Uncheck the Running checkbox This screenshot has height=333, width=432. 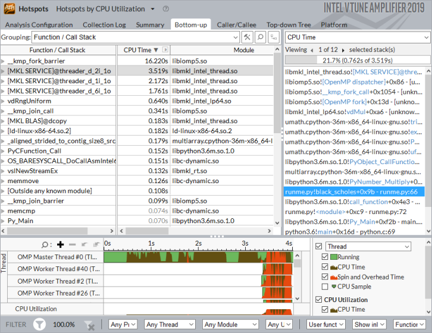[325, 257]
